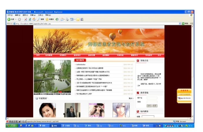Open 站内新闻 in the red navigation bar
The height and width of the screenshot is (132, 203).
click(x=49, y=55)
